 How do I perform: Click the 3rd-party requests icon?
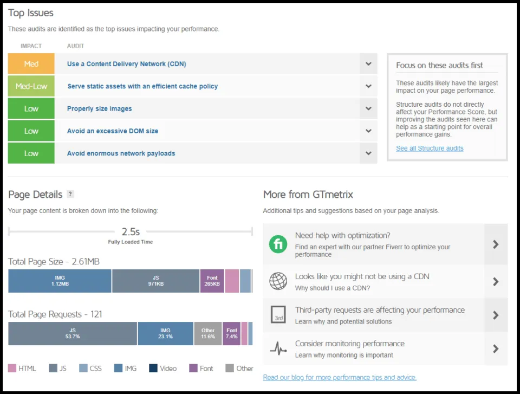point(278,315)
